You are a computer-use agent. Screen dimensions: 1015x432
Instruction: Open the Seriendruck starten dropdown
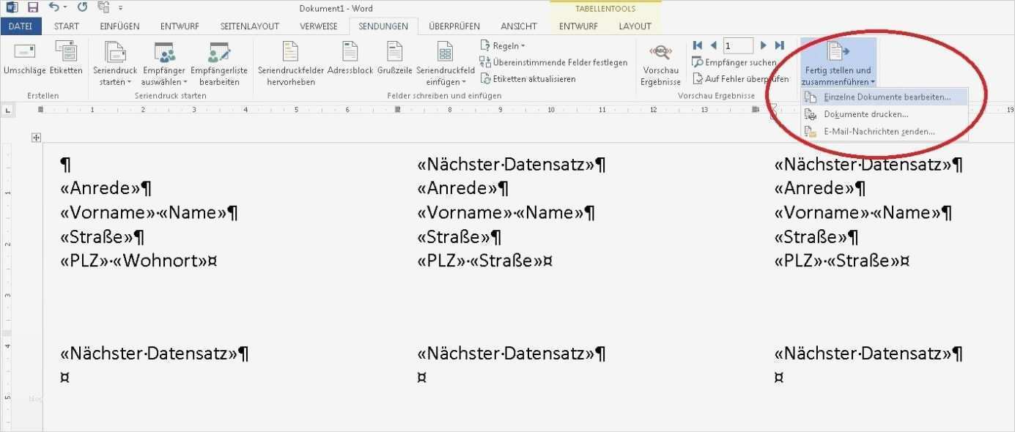pos(114,64)
